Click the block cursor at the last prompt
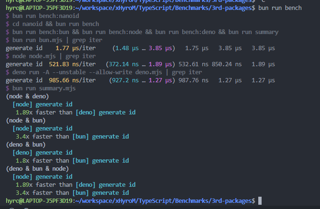This screenshot has height=209, width=320. click(260, 201)
